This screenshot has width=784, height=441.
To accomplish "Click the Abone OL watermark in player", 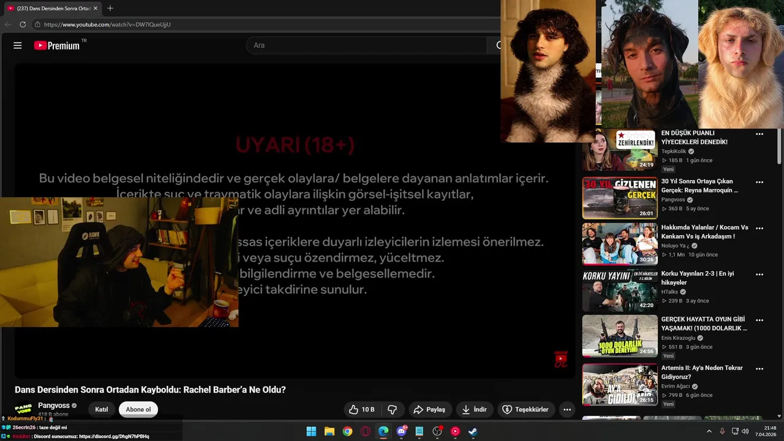I will coord(561,360).
